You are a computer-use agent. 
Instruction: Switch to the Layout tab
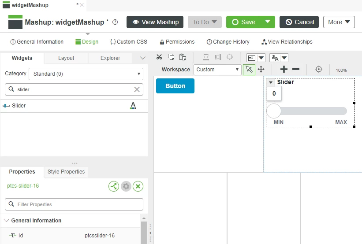[66, 58]
